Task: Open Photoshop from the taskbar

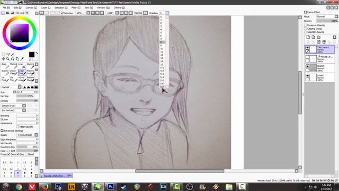Action: click(x=111, y=186)
